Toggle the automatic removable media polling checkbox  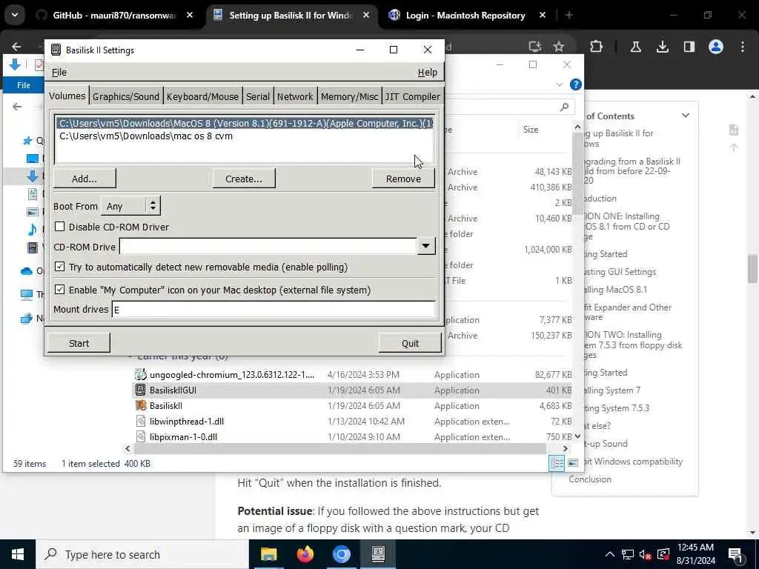[x=59, y=267]
